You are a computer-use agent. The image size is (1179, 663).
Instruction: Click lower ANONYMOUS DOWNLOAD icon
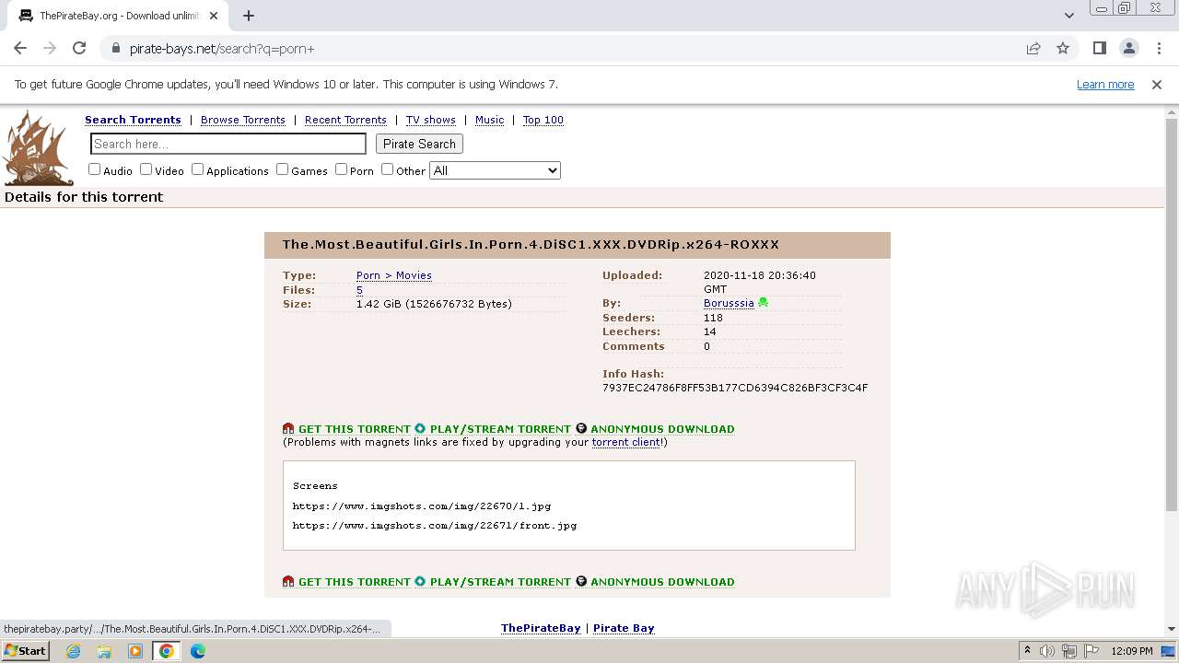(x=581, y=582)
